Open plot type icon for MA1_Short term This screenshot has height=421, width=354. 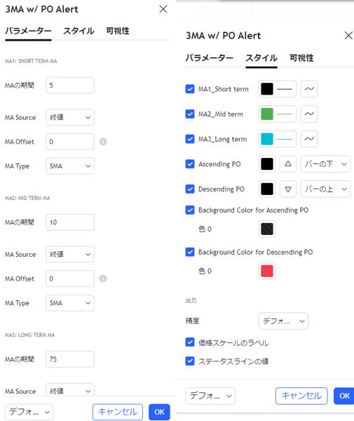coord(309,89)
